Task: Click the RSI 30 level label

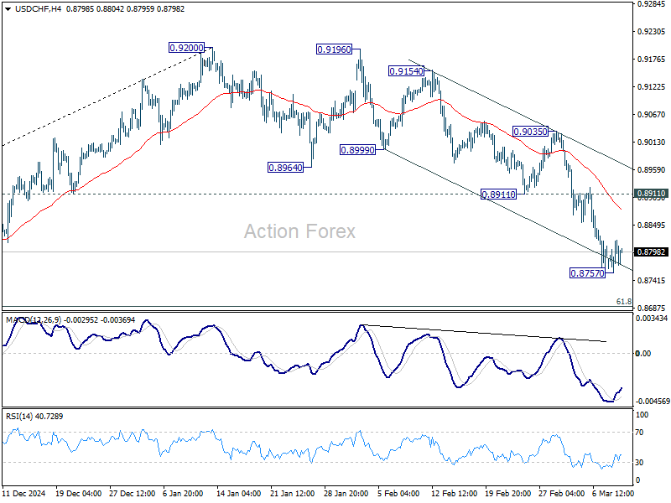Action: coord(639,463)
